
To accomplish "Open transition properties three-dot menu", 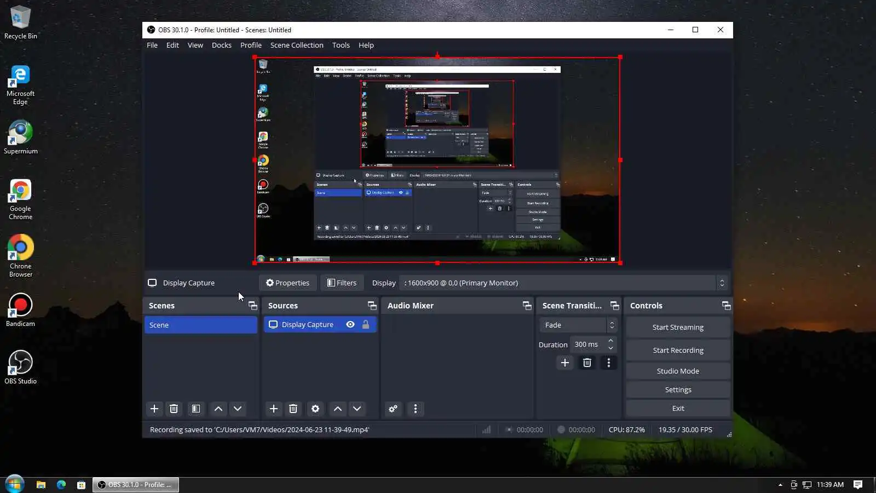I will point(608,363).
